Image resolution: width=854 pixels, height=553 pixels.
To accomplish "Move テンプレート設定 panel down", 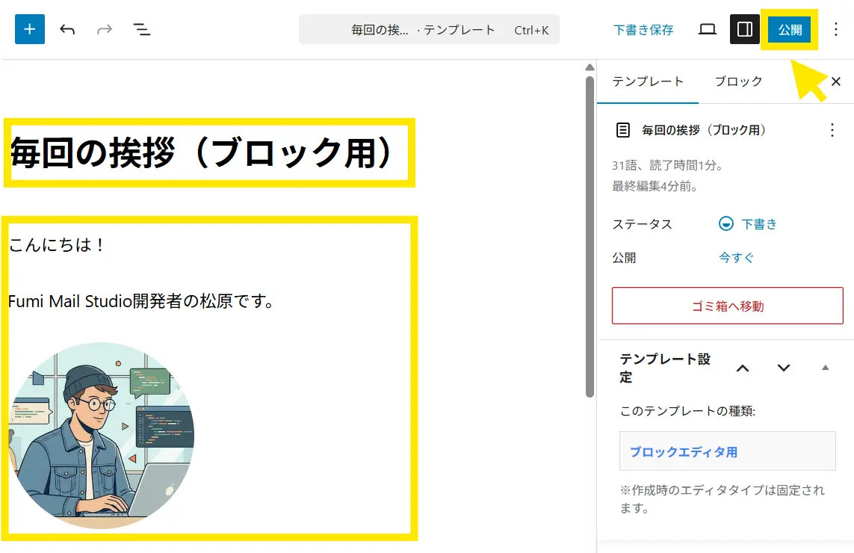I will click(783, 368).
